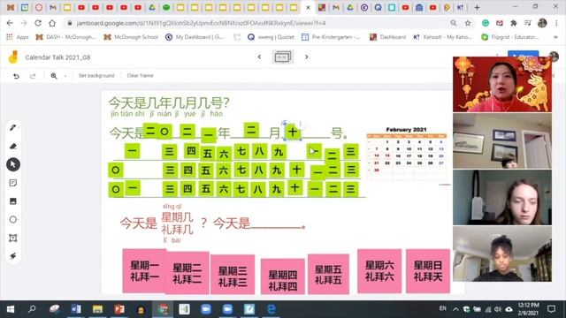Select the Text box tool

tap(13, 238)
